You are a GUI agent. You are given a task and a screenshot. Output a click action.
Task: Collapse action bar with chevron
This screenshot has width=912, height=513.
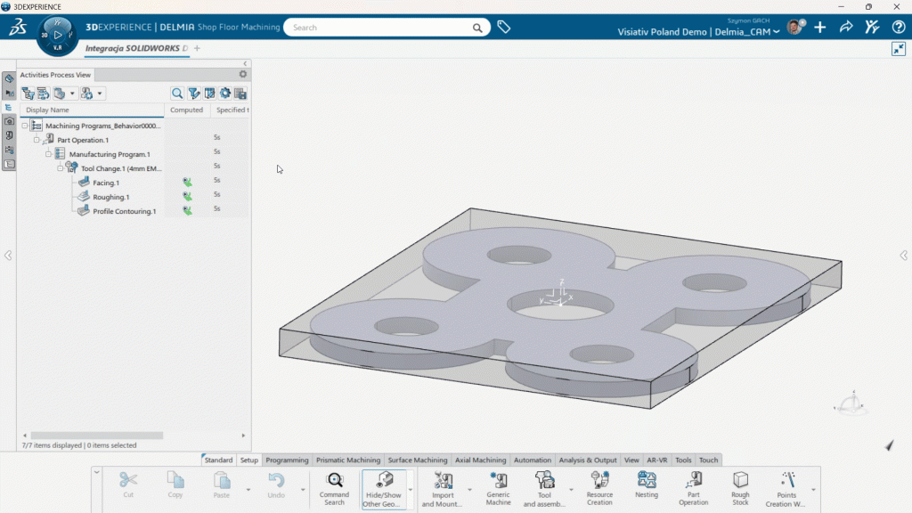tap(96, 472)
